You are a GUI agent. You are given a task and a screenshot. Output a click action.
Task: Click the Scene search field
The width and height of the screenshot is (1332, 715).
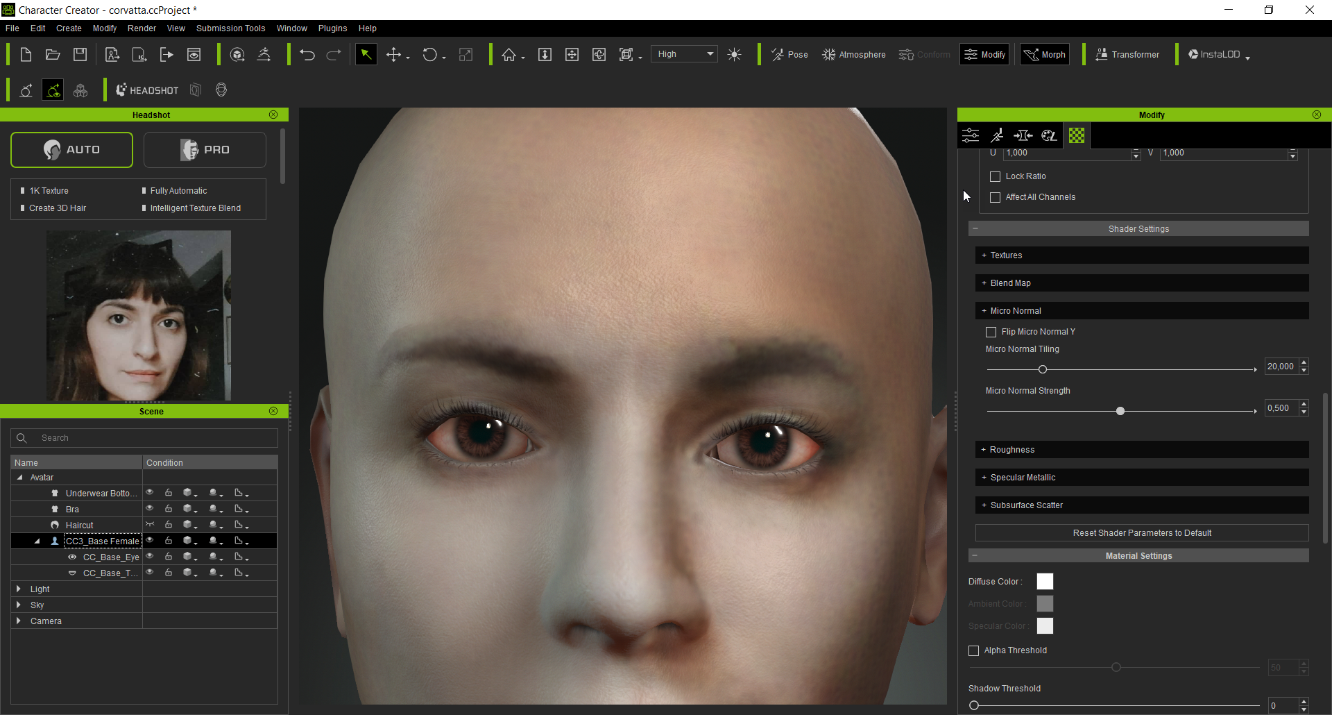144,438
